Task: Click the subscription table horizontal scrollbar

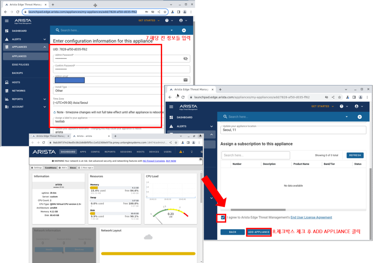Action: point(258,210)
